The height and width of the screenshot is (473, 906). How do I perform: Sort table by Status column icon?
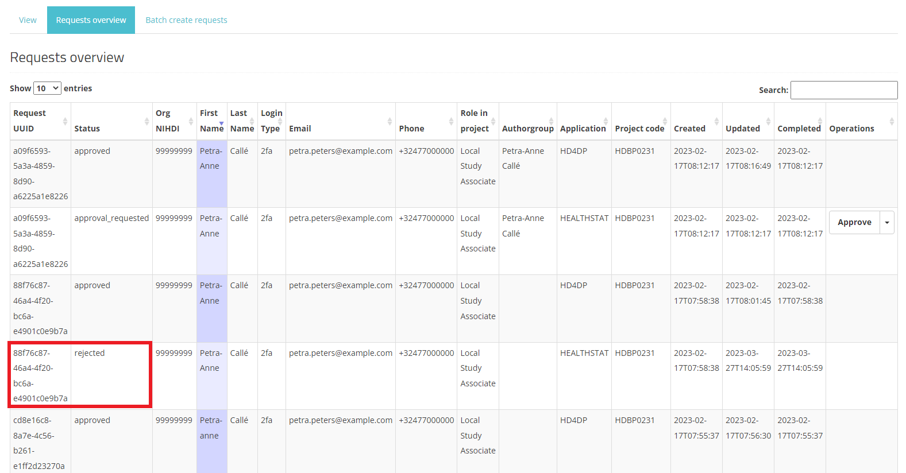[x=146, y=121]
